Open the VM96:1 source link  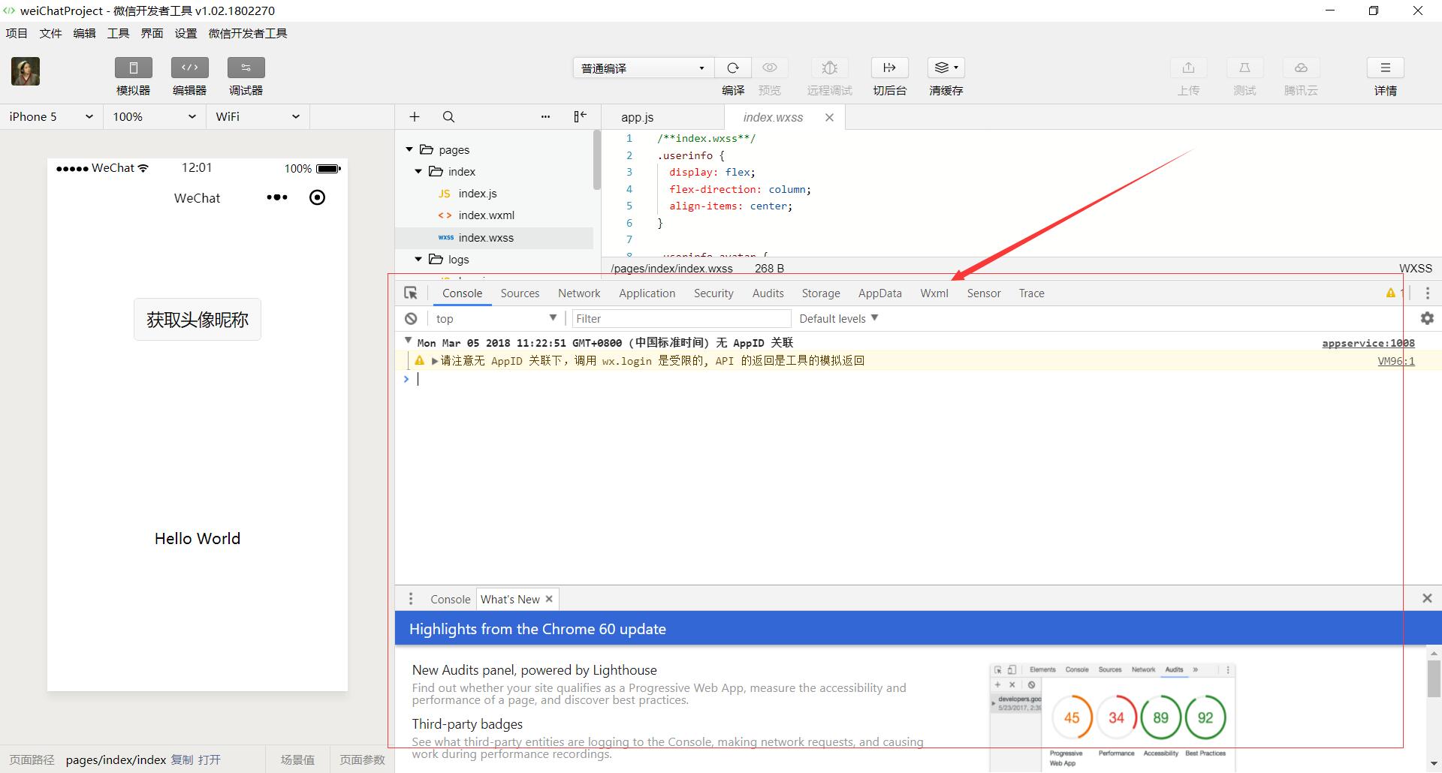click(1396, 361)
